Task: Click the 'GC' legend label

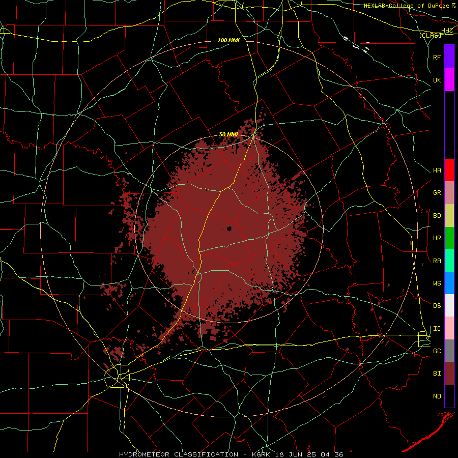Action: pyautogui.click(x=437, y=351)
